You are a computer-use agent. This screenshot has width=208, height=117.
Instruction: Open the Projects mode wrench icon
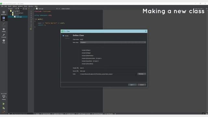(x=4, y=36)
